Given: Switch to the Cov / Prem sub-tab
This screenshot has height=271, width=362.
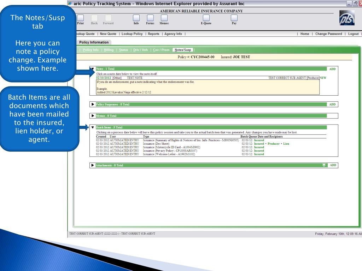Looking at the screenshot, I should point(161,50).
